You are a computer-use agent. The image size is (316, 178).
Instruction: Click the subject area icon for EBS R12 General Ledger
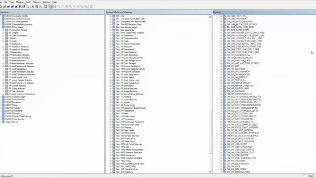click(3, 97)
